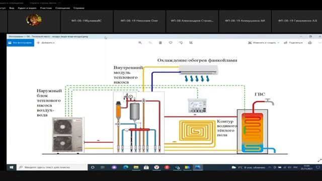Open the yellow-blue app icon on taskbar
The width and height of the screenshot is (322, 181).
point(187,167)
